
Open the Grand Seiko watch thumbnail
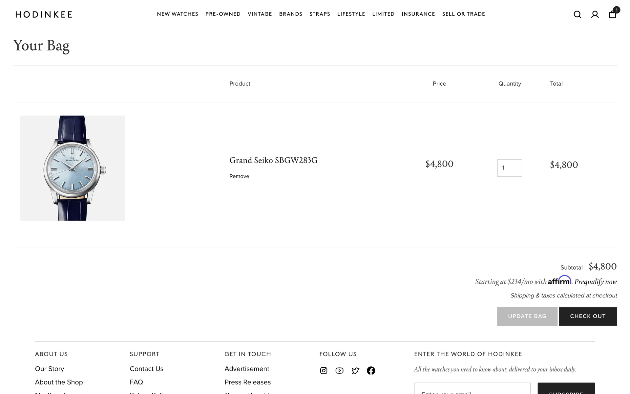coord(72,168)
